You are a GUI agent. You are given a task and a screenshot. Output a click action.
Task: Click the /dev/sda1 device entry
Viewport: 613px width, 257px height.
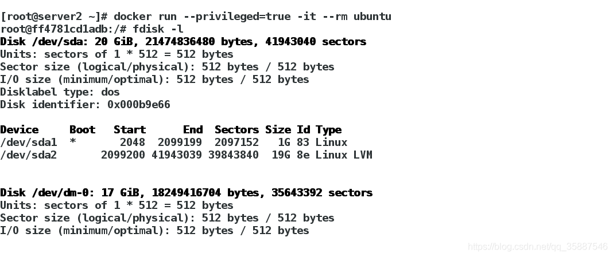pyautogui.click(x=29, y=143)
